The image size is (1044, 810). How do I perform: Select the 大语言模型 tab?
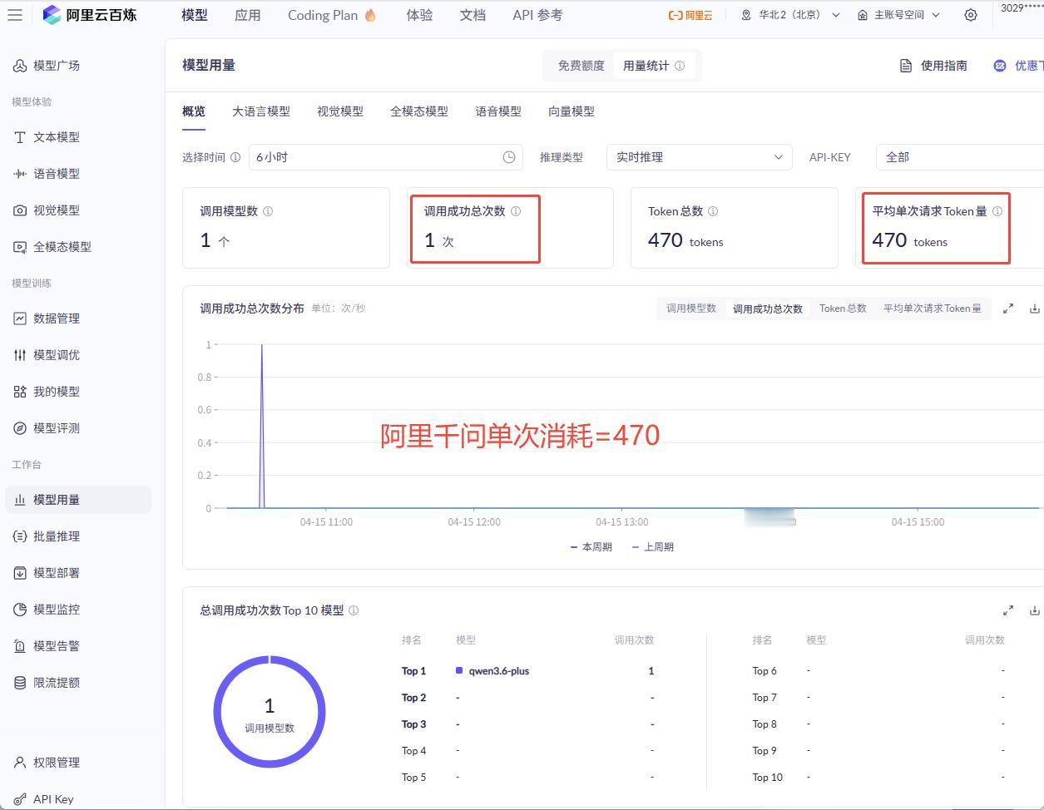coord(261,111)
